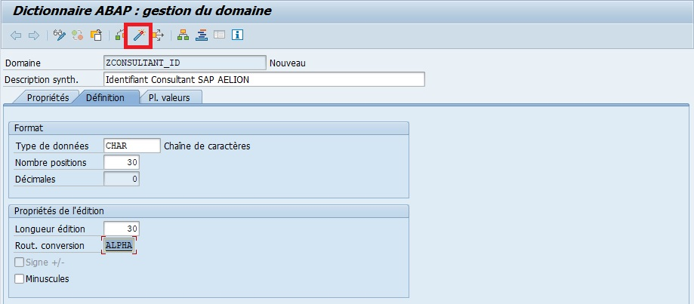Click the Back arrow in the toolbar

pyautogui.click(x=16, y=35)
